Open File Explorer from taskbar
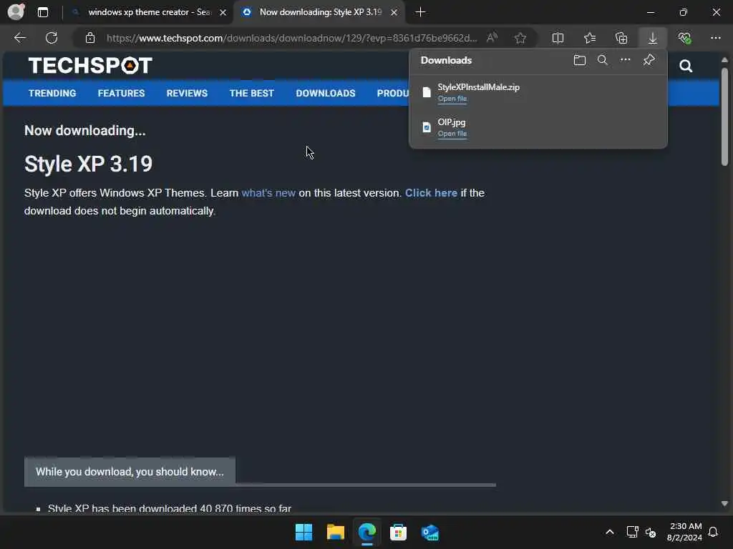The height and width of the screenshot is (549, 733). (x=335, y=532)
